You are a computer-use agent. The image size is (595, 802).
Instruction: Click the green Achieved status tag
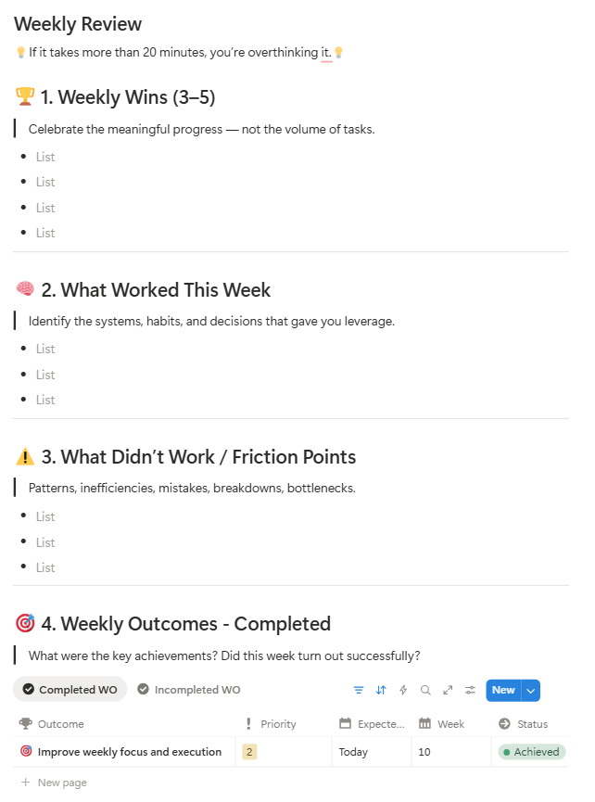[x=530, y=752]
